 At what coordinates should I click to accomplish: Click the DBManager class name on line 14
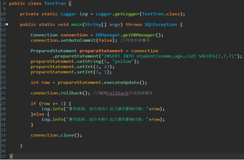coord(108,35)
